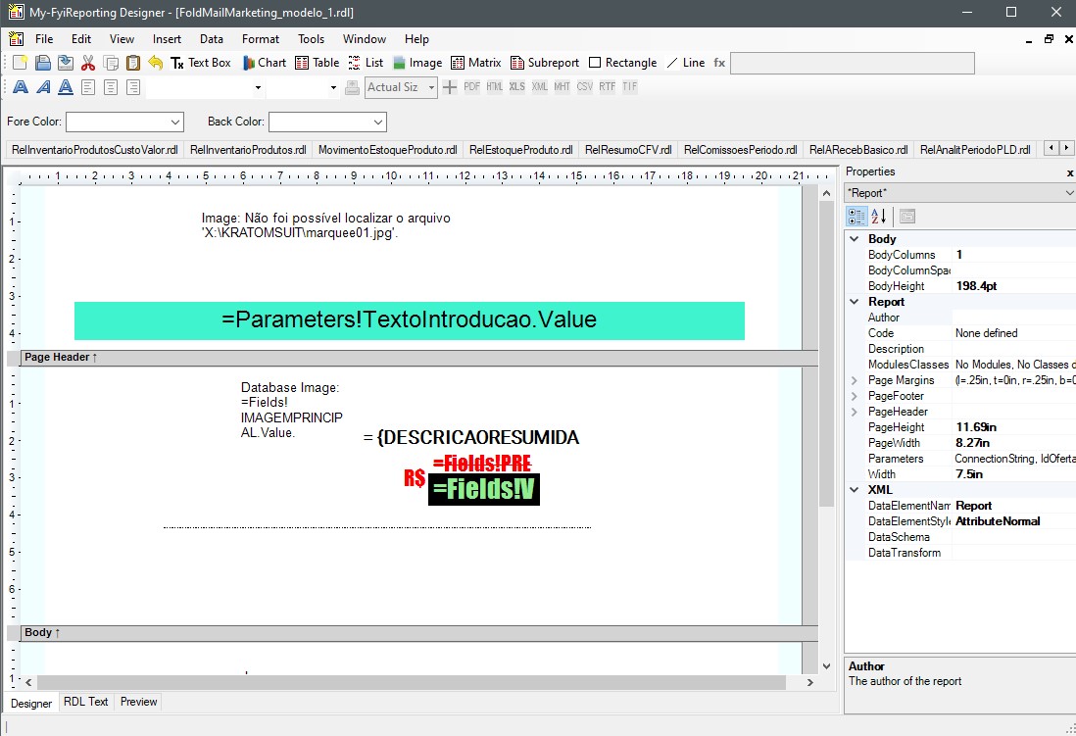Switch to the RDL Text tab
Screen dimensions: 1076x736
point(86,702)
